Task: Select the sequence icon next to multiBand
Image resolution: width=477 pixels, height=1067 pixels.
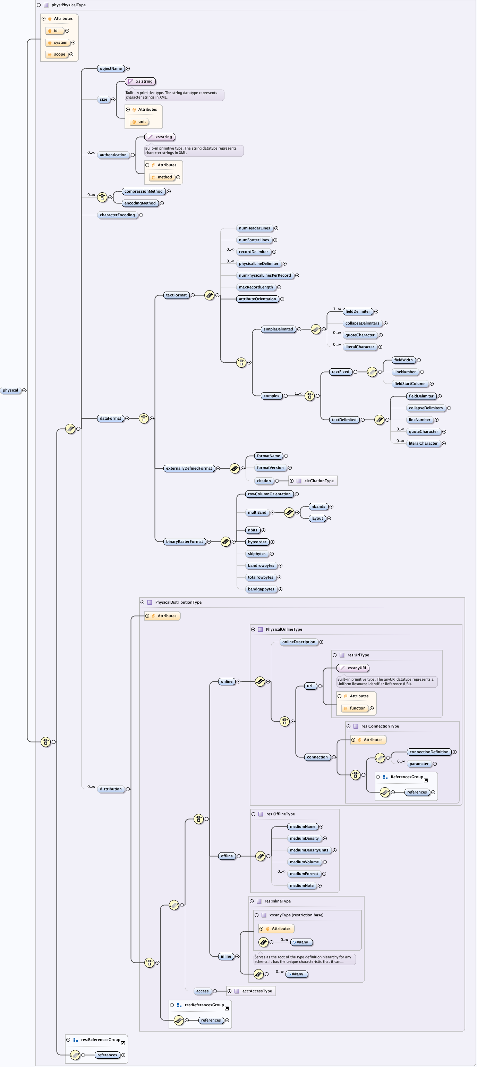Action: pyautogui.click(x=289, y=512)
